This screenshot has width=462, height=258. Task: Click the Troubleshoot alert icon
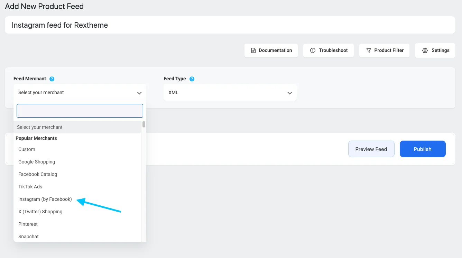point(313,51)
